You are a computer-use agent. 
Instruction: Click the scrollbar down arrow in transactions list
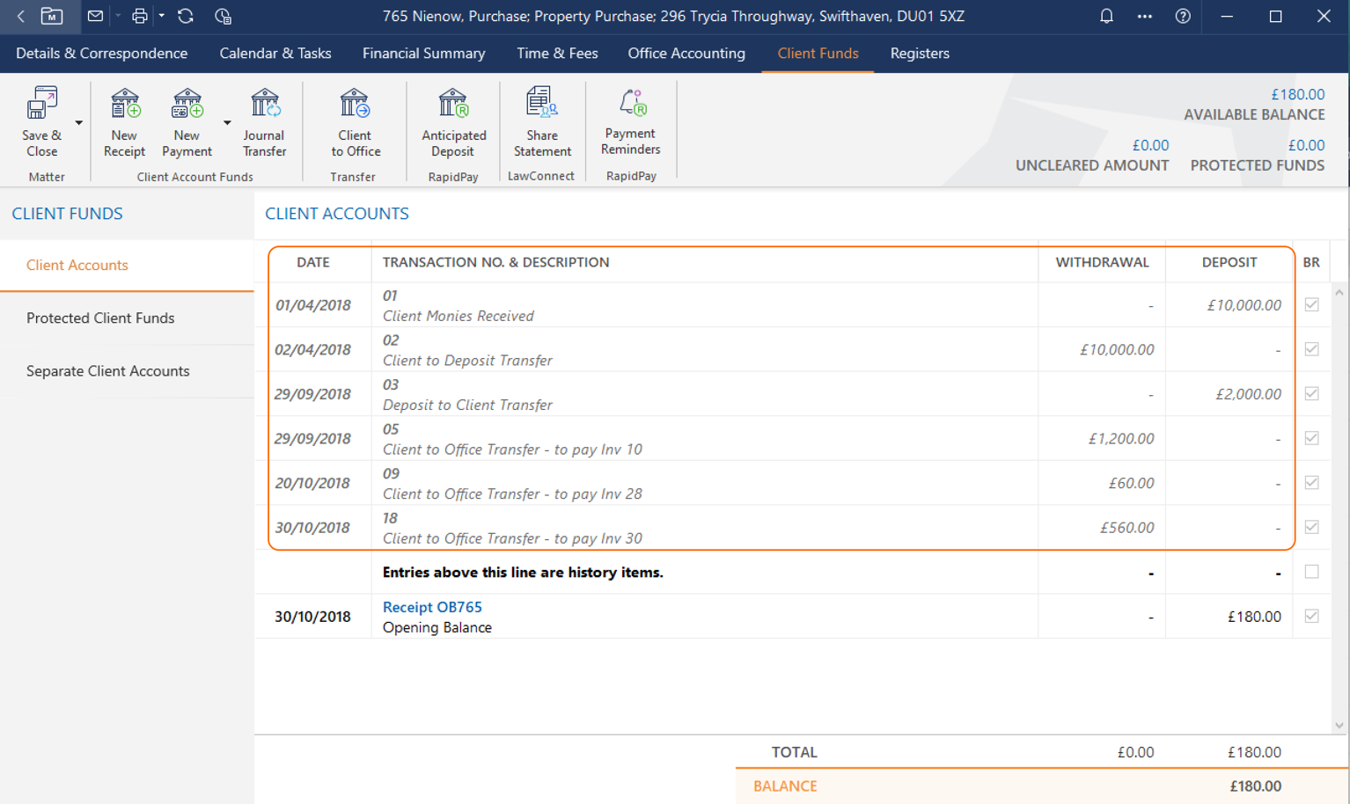1339,726
